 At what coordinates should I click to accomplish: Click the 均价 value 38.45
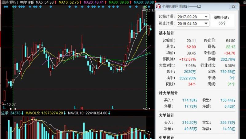click(191, 53)
